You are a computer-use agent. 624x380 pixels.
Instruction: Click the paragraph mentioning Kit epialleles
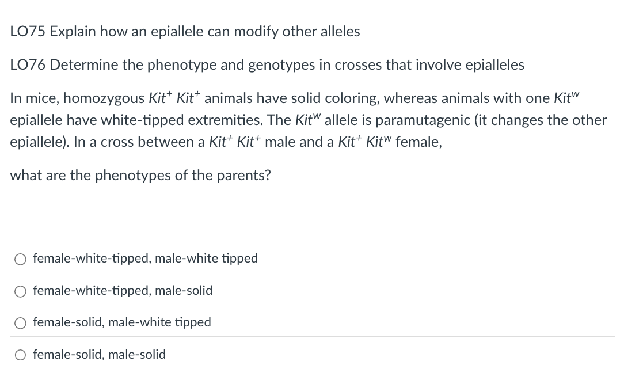(x=308, y=120)
